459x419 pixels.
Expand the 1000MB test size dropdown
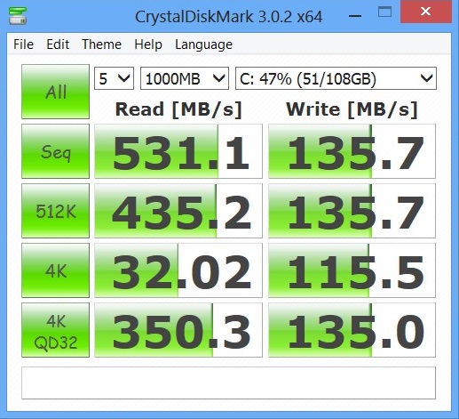[x=185, y=78]
